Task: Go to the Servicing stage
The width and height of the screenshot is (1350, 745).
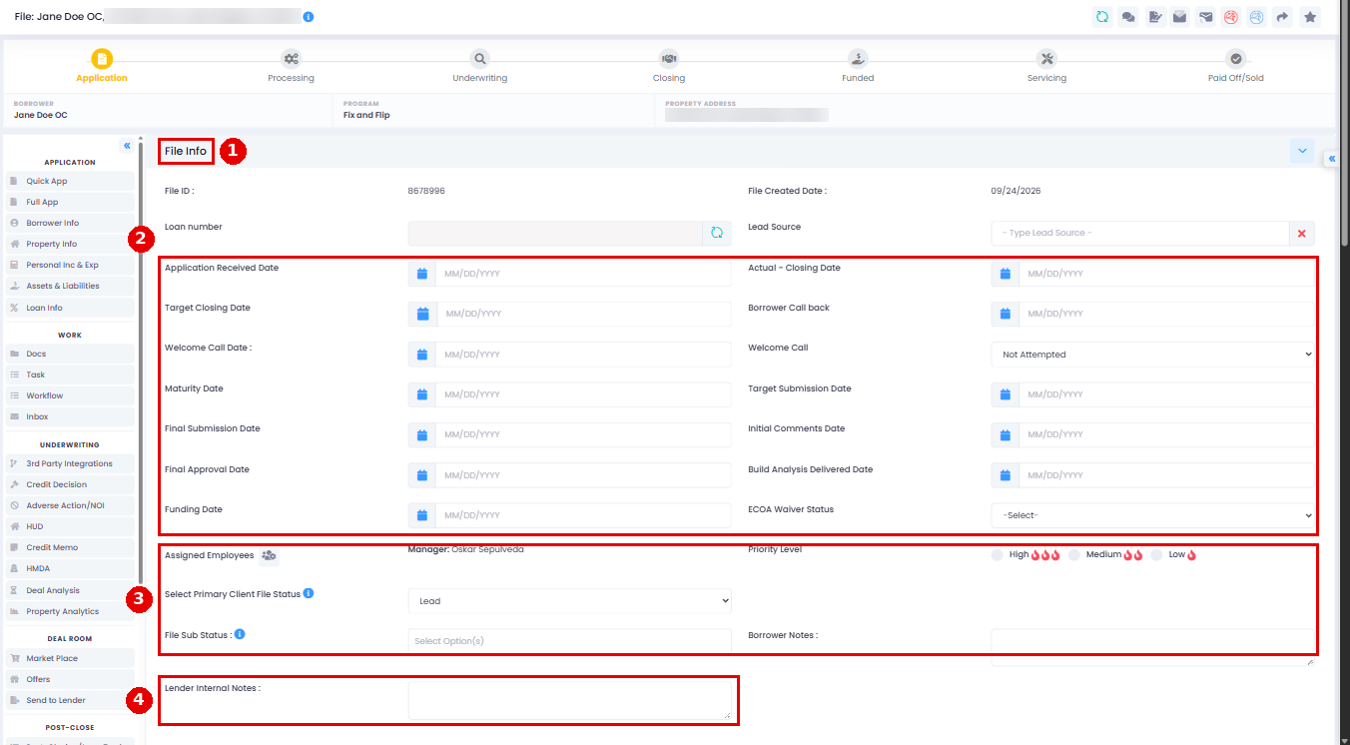Action: [1046, 67]
